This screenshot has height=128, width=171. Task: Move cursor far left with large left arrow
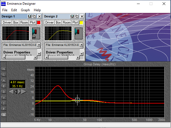point(11,92)
